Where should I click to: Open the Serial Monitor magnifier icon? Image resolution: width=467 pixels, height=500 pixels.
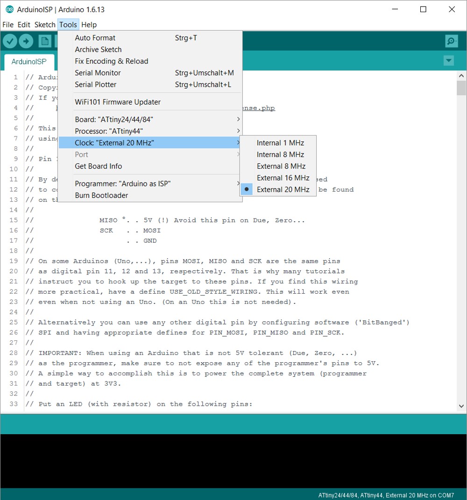coord(452,41)
